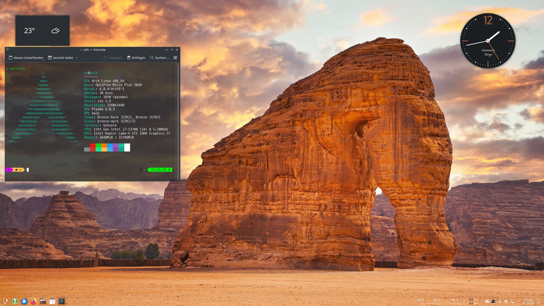Maximize the Konsole window
544x306 pixels.
tap(172, 50)
